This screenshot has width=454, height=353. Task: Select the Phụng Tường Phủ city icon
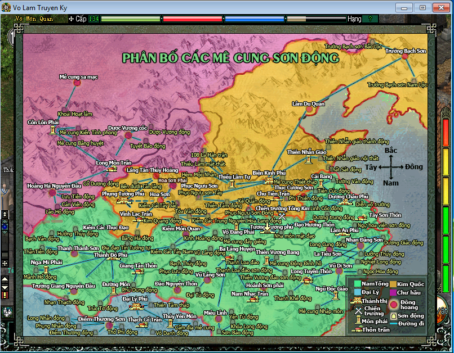124,201
